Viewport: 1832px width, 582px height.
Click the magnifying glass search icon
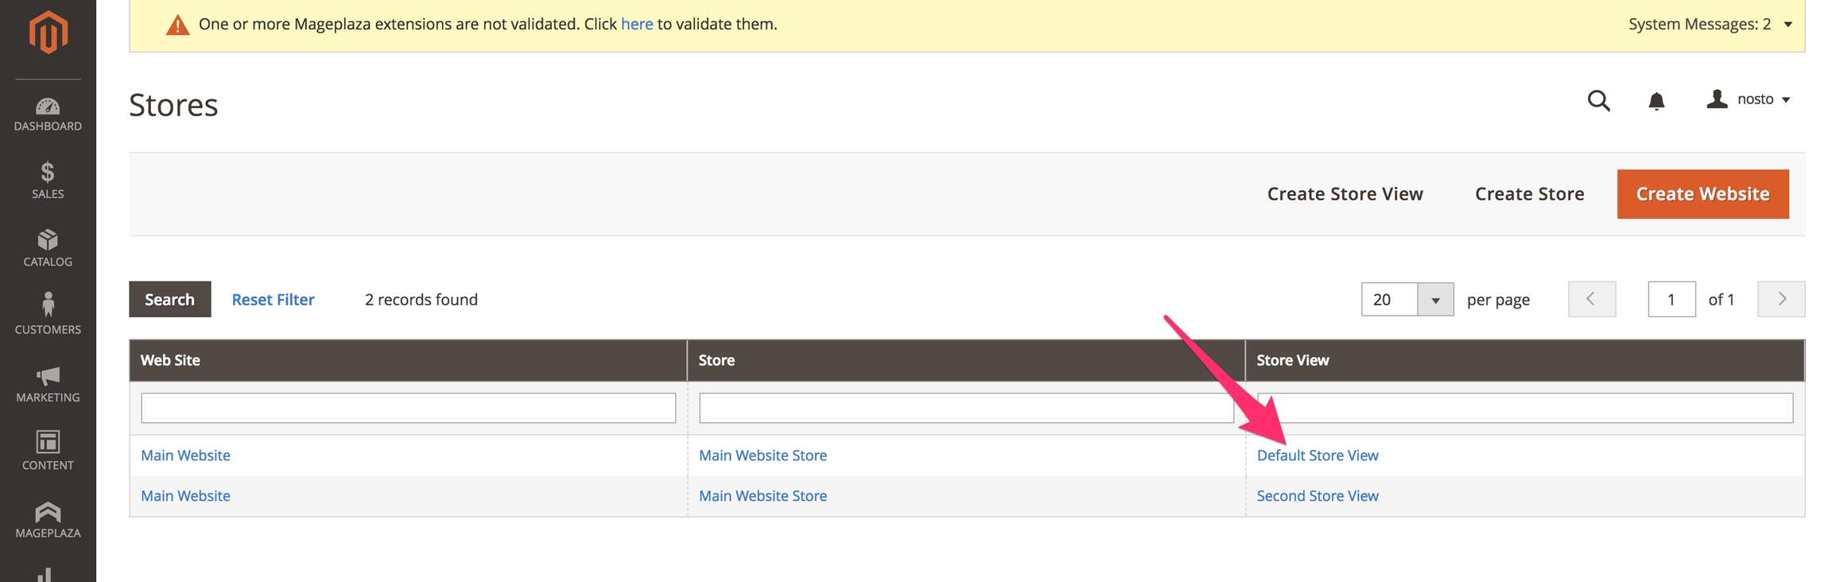pos(1598,101)
